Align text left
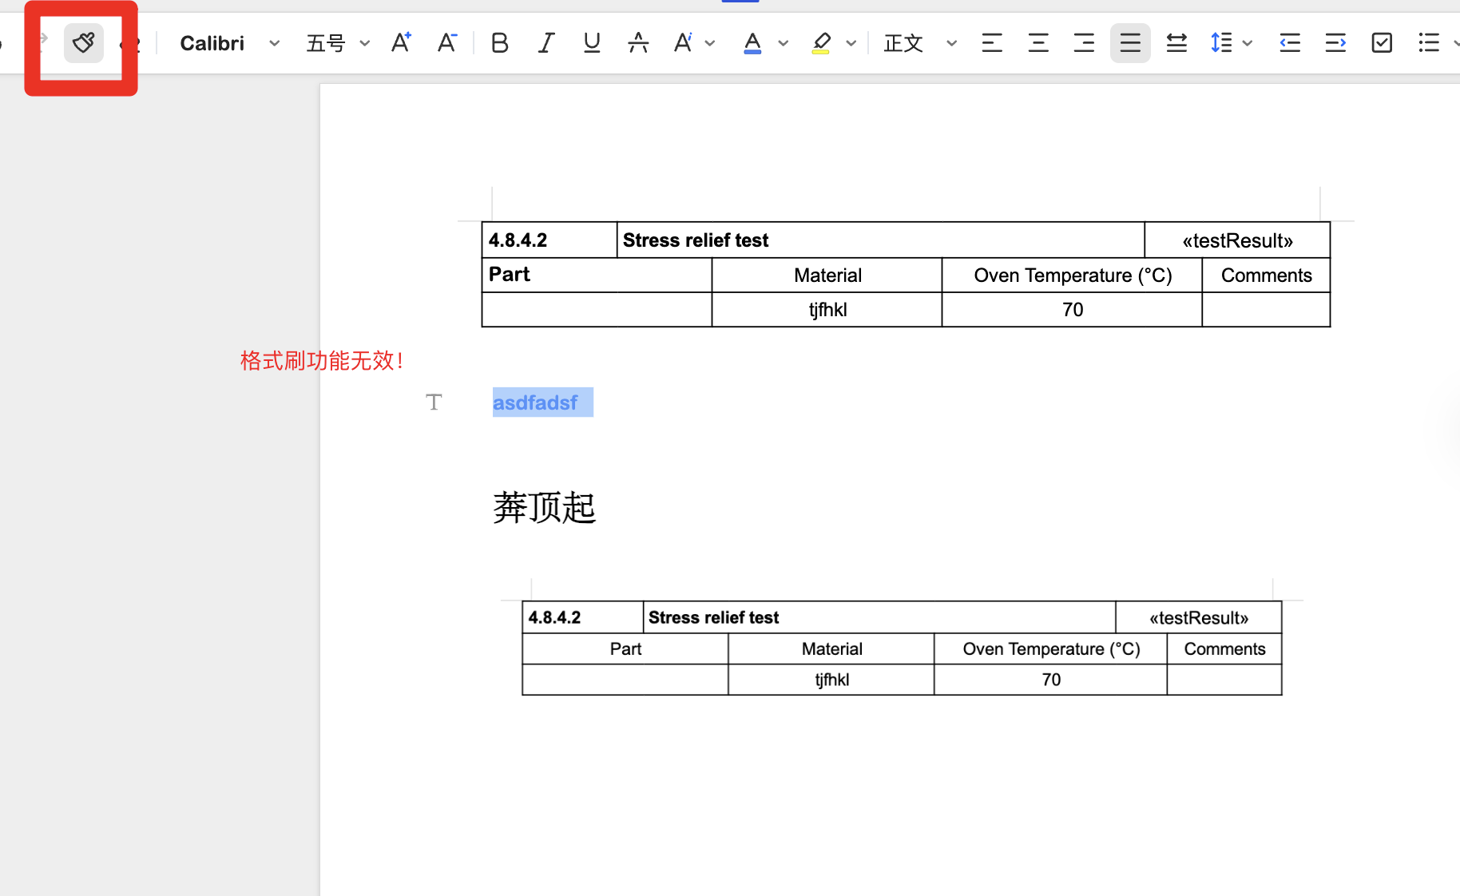 [x=992, y=42]
